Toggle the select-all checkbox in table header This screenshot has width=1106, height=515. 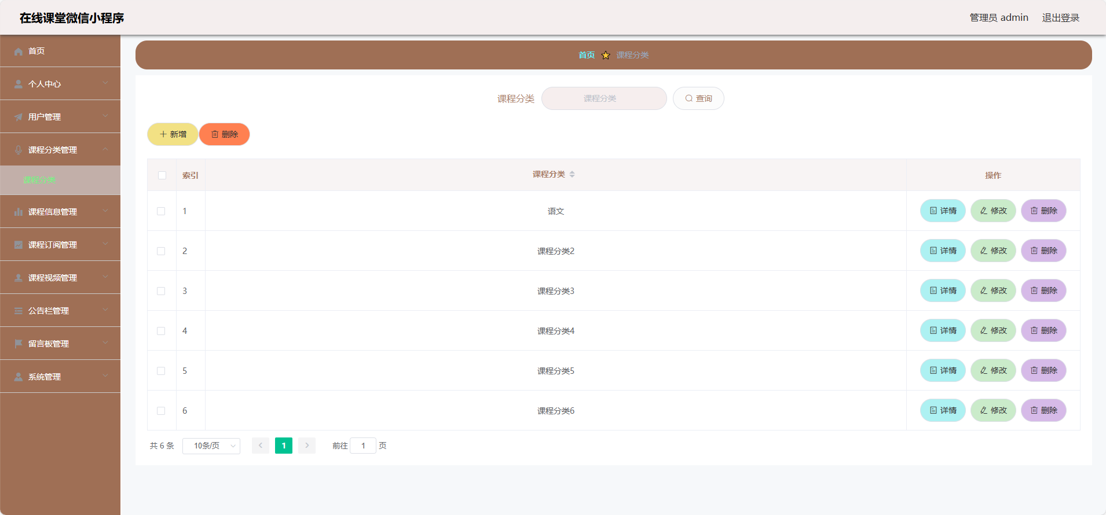click(162, 175)
